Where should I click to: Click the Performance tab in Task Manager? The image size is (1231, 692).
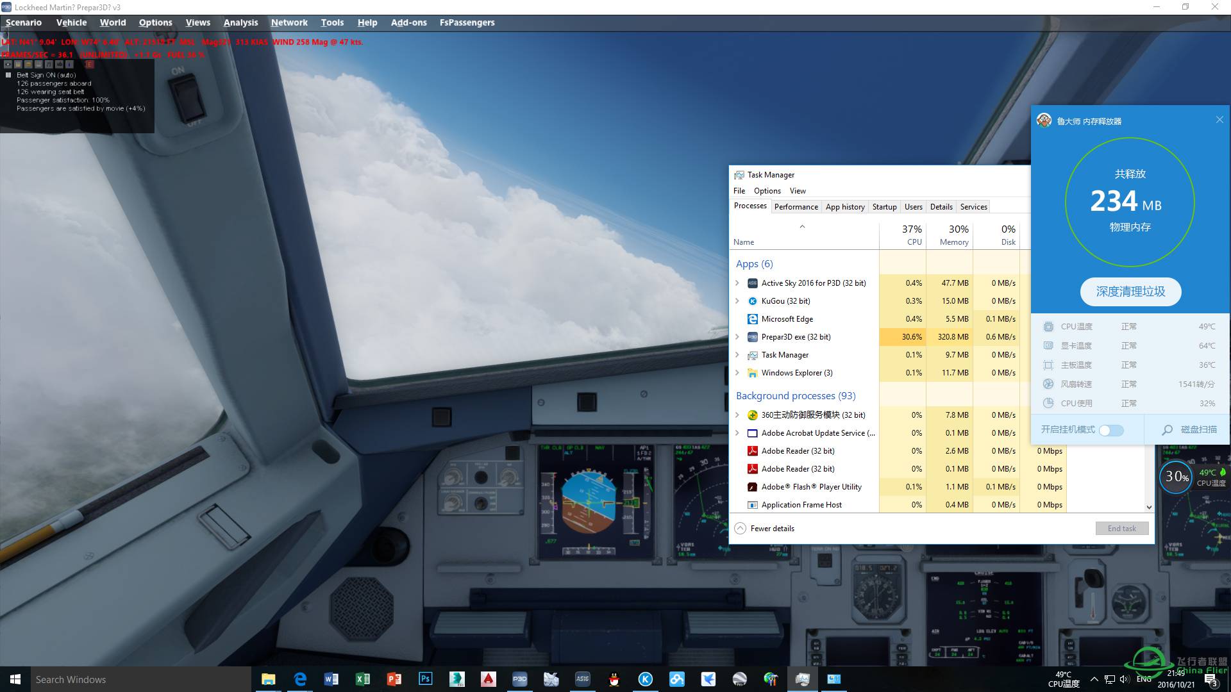(796, 206)
